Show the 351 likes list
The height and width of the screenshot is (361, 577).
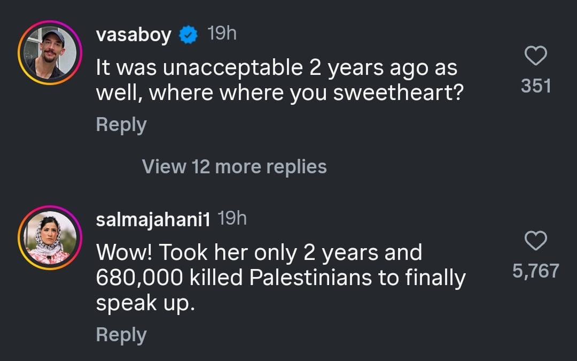[536, 86]
